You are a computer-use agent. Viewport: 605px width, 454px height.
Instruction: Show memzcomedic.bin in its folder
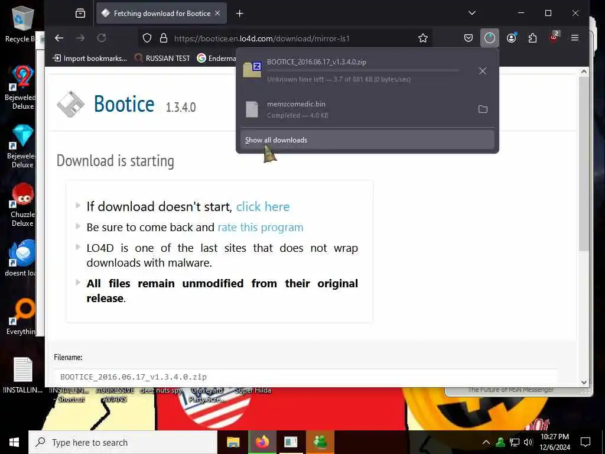(x=483, y=109)
